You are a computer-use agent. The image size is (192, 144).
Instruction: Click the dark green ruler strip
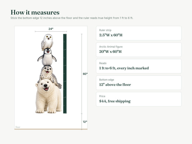(65, 74)
